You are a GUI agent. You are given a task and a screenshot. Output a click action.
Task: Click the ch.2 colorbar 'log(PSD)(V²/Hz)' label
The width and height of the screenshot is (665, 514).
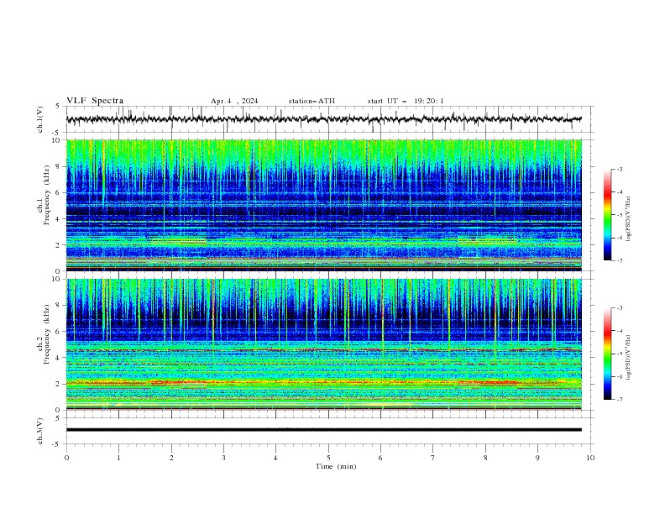click(628, 357)
